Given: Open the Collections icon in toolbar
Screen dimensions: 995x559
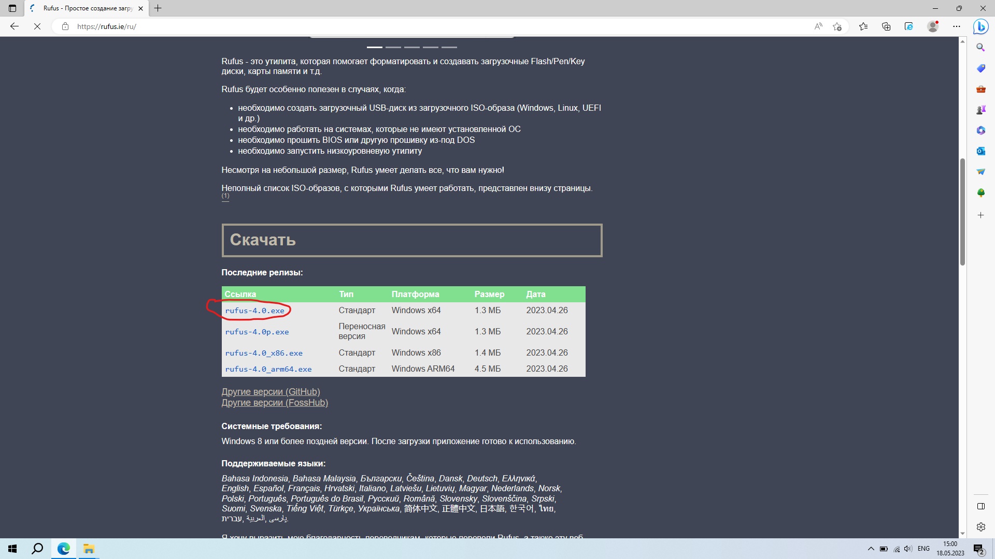Looking at the screenshot, I should pyautogui.click(x=886, y=26).
